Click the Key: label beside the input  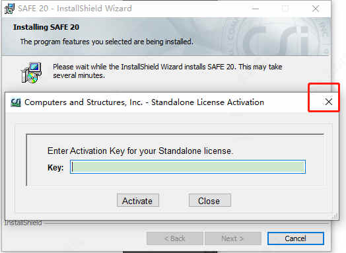[55, 167]
